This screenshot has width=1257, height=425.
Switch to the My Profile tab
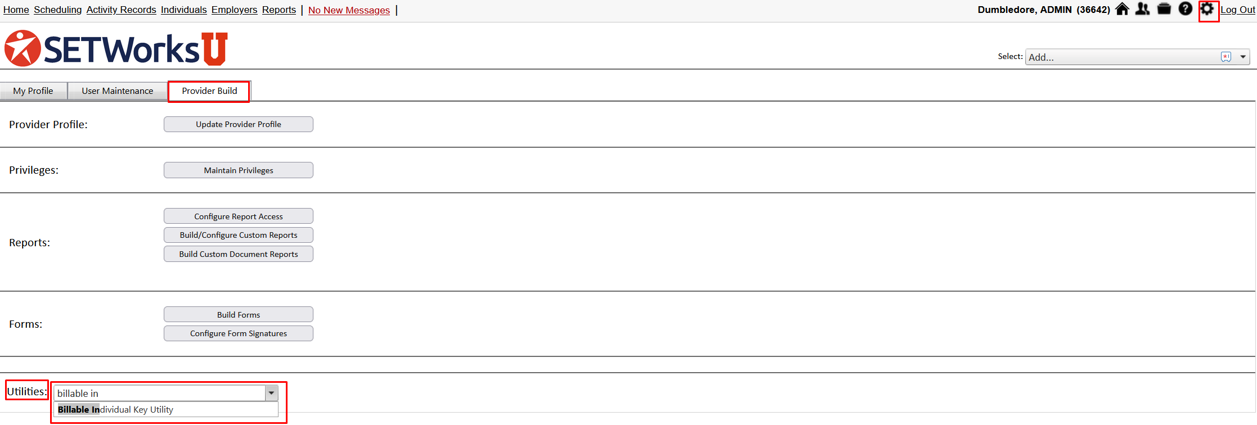click(33, 91)
